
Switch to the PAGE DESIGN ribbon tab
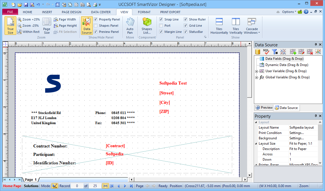pyautogui.click(x=71, y=12)
